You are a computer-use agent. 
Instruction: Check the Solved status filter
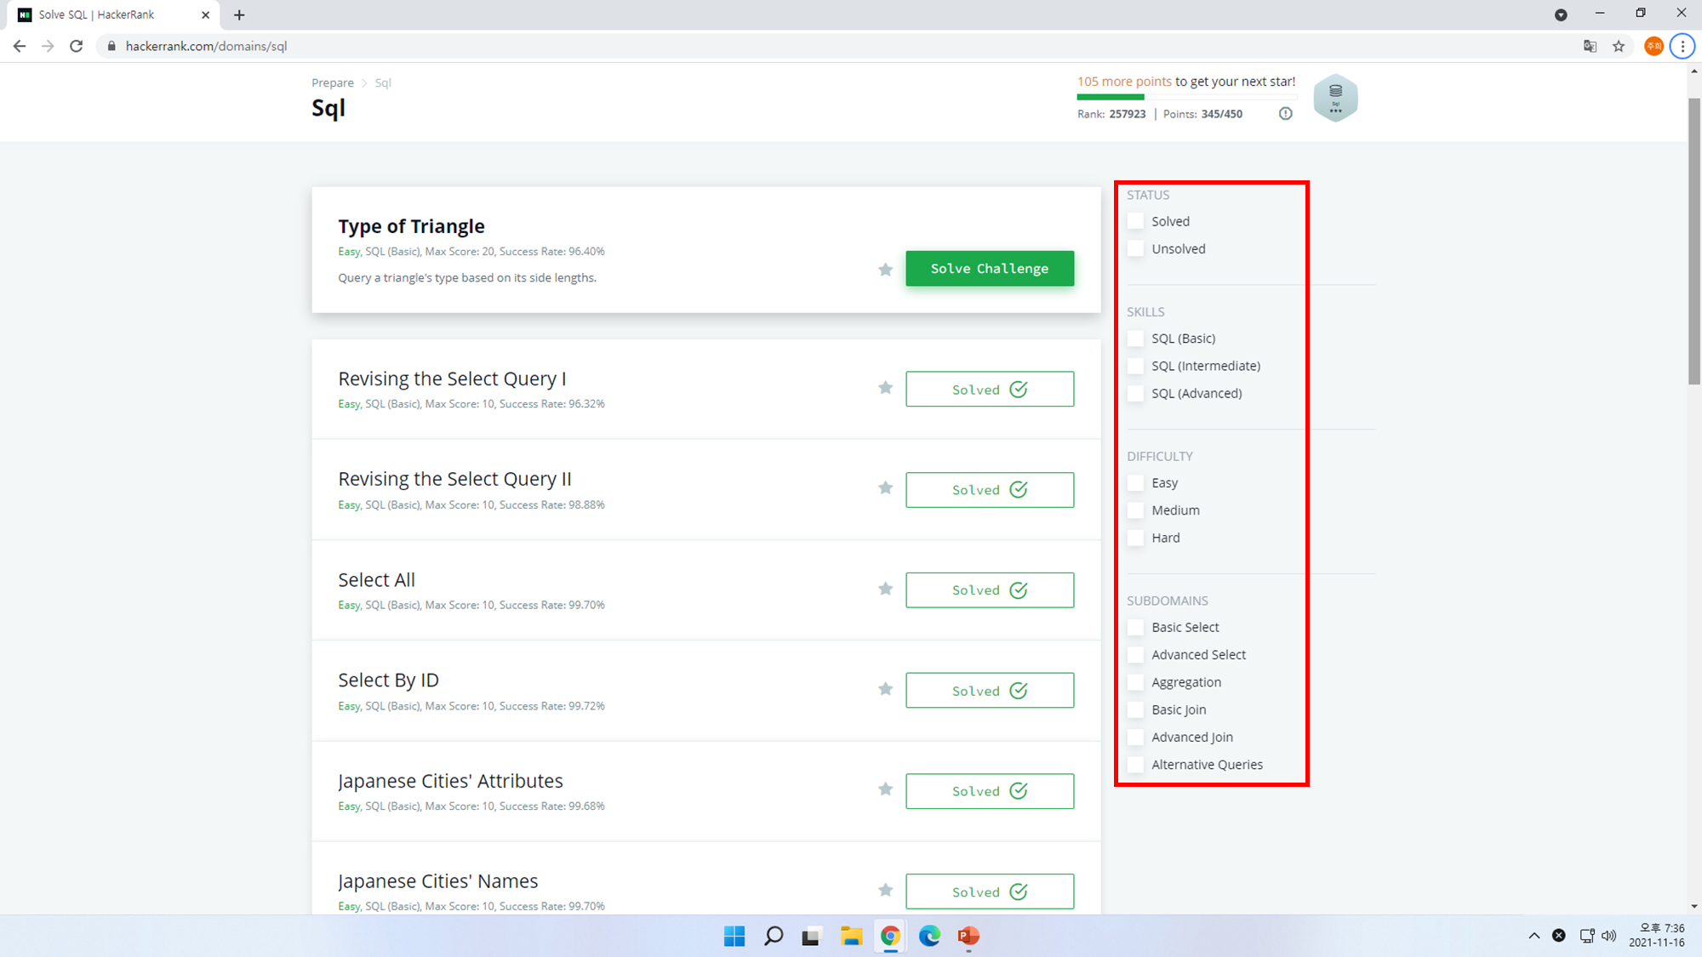pos(1135,221)
